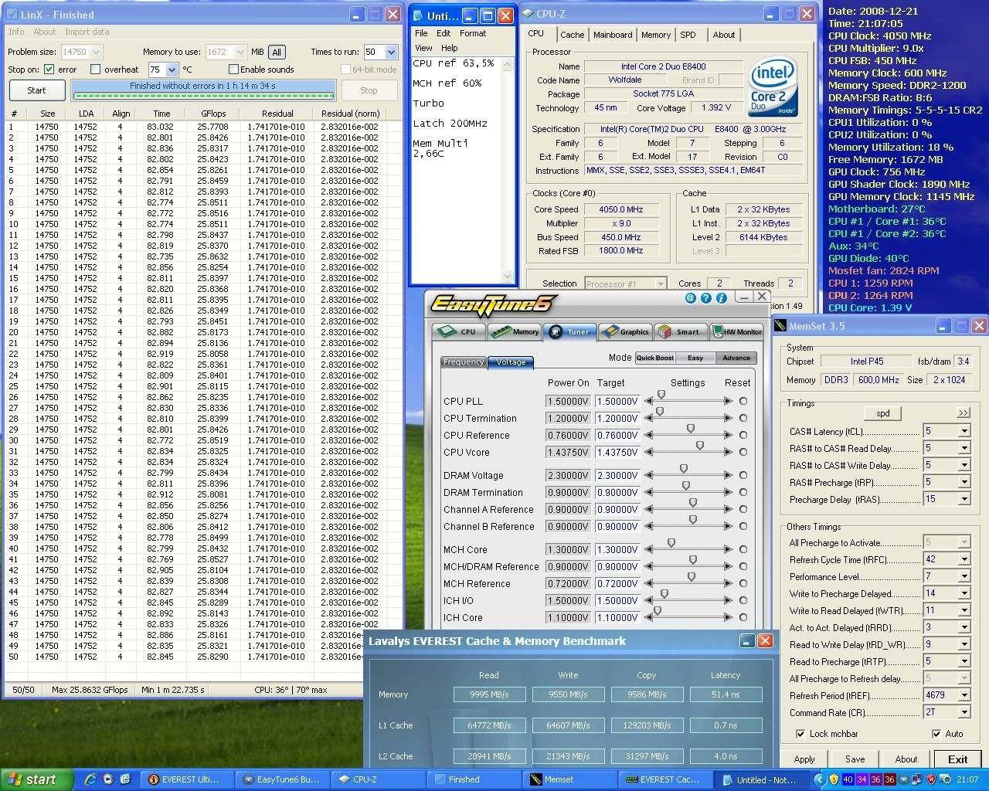The height and width of the screenshot is (791, 989).
Task: Uncheck Stop on error in LinX
Action: tap(49, 70)
